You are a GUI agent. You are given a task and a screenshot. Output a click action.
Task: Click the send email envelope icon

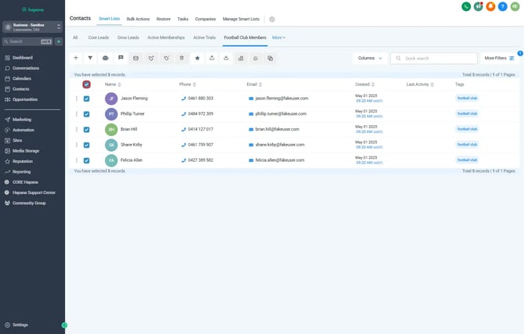(135, 58)
